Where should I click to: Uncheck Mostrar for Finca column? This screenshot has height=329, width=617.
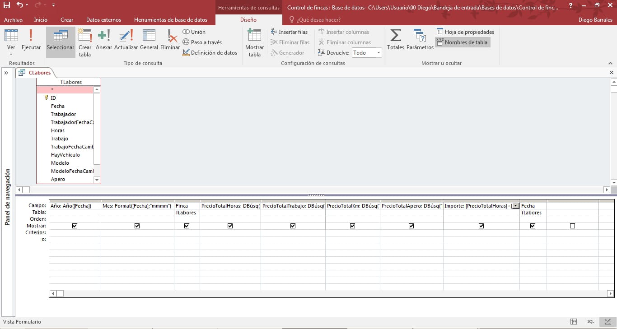point(187,226)
